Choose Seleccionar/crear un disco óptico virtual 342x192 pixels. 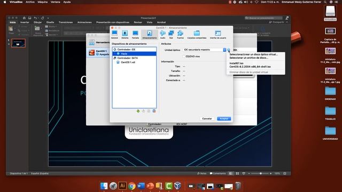(253, 54)
